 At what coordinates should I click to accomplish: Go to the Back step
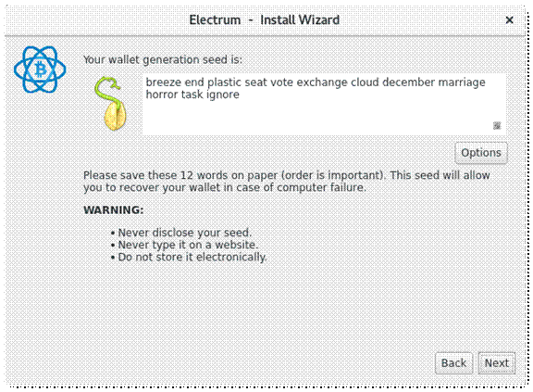tap(453, 363)
